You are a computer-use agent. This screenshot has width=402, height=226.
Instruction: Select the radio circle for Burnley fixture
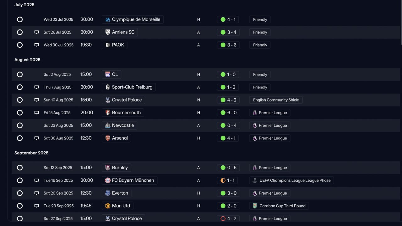coord(20,168)
